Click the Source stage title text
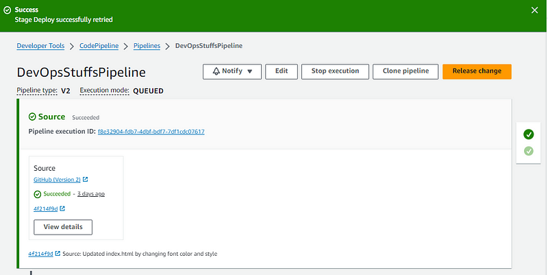This screenshot has width=548, height=275. 52,117
